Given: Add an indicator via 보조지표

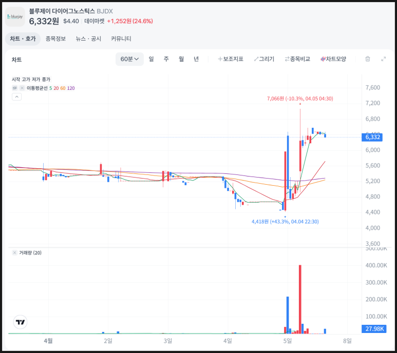Looking at the screenshot, I should coord(231,59).
